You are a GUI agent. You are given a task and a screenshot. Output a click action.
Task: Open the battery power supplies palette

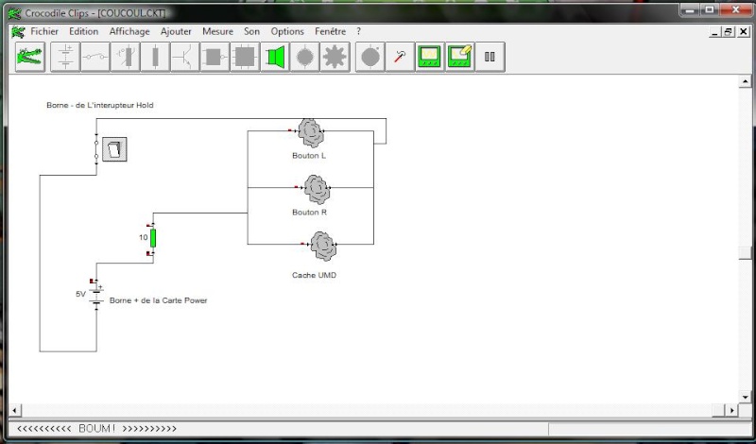click(65, 57)
